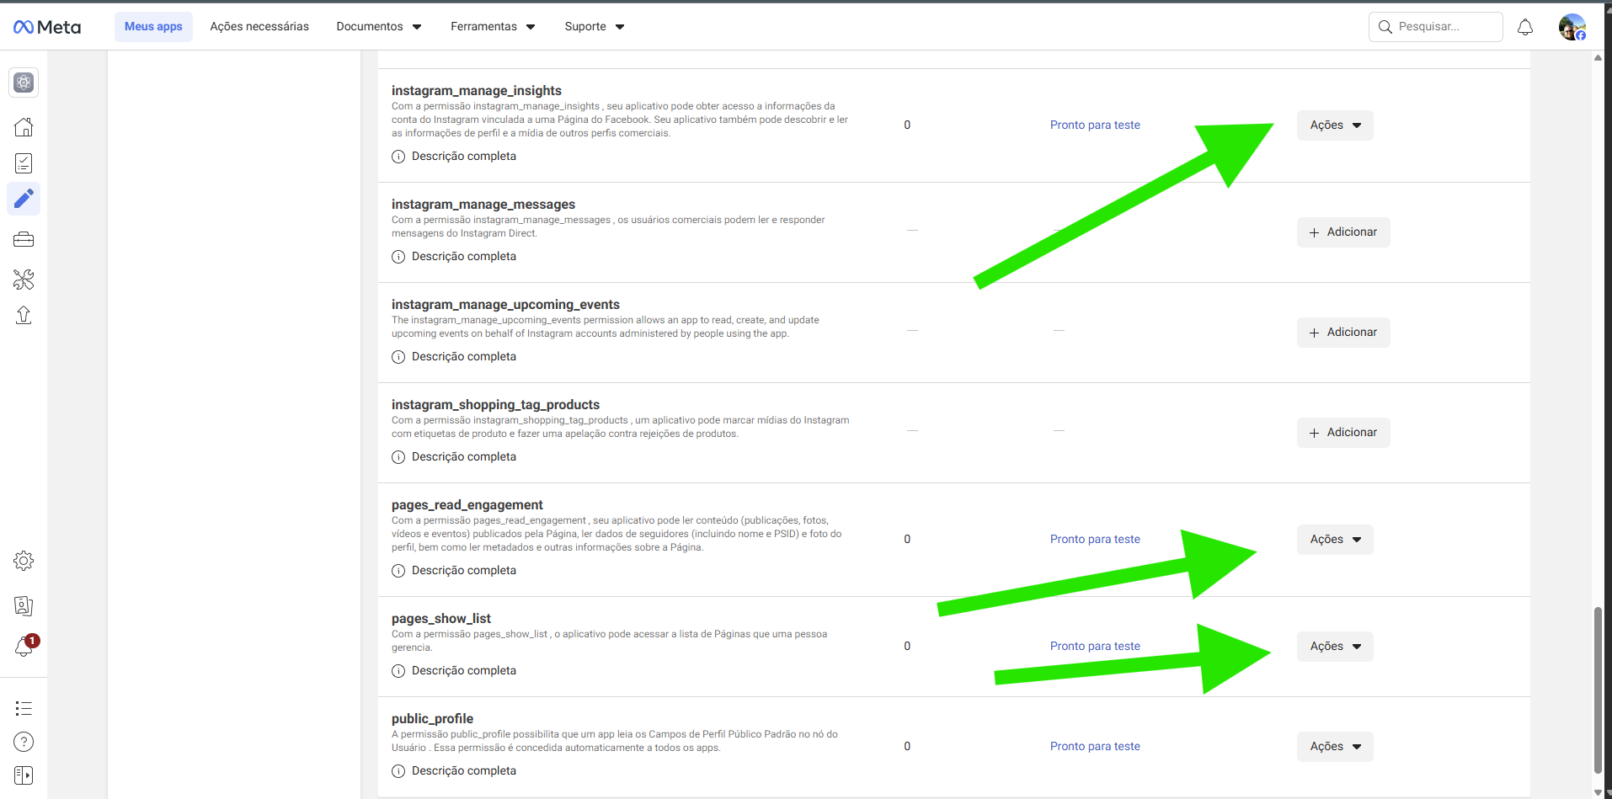Open the notifications bell in top bar
The width and height of the screenshot is (1612, 799).
pyautogui.click(x=1525, y=27)
